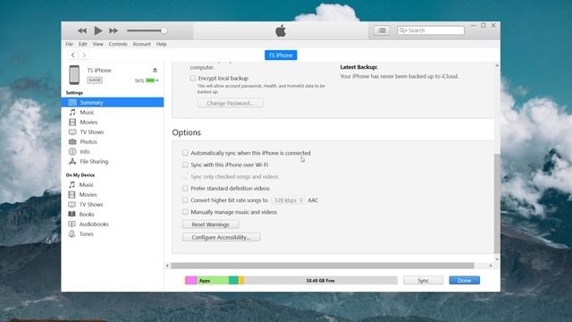
Task: Click the fast-forward playback button
Action: tap(114, 30)
